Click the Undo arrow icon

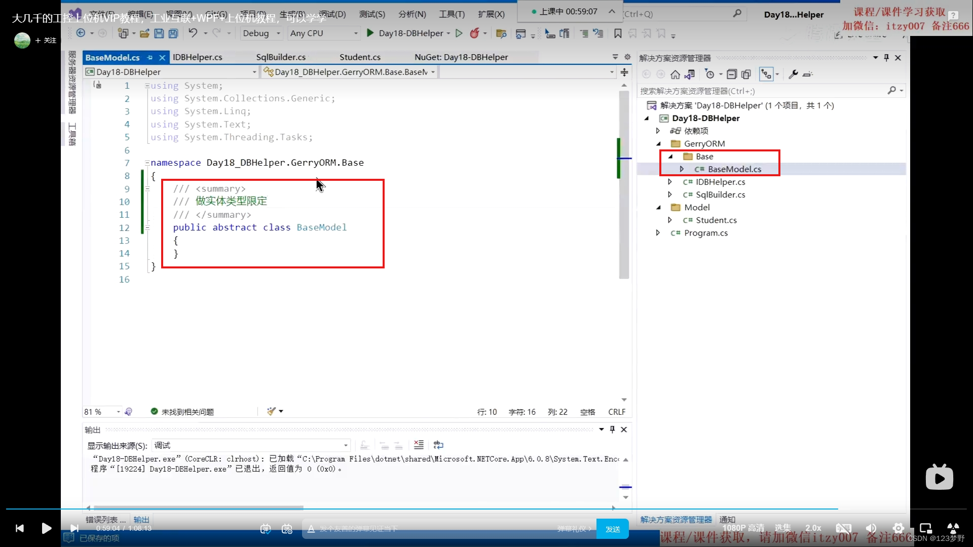pyautogui.click(x=193, y=33)
